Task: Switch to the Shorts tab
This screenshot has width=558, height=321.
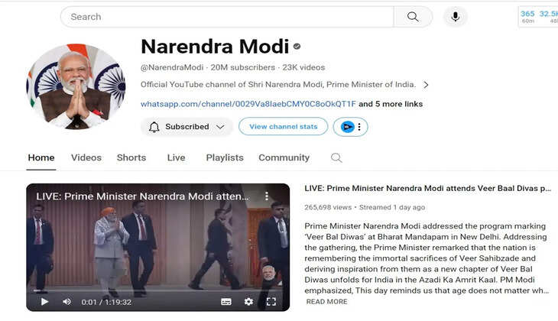Action: (x=131, y=157)
